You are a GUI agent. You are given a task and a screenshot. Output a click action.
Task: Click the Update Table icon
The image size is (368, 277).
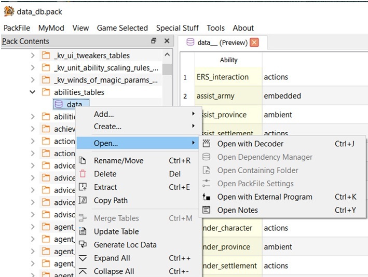click(x=83, y=231)
